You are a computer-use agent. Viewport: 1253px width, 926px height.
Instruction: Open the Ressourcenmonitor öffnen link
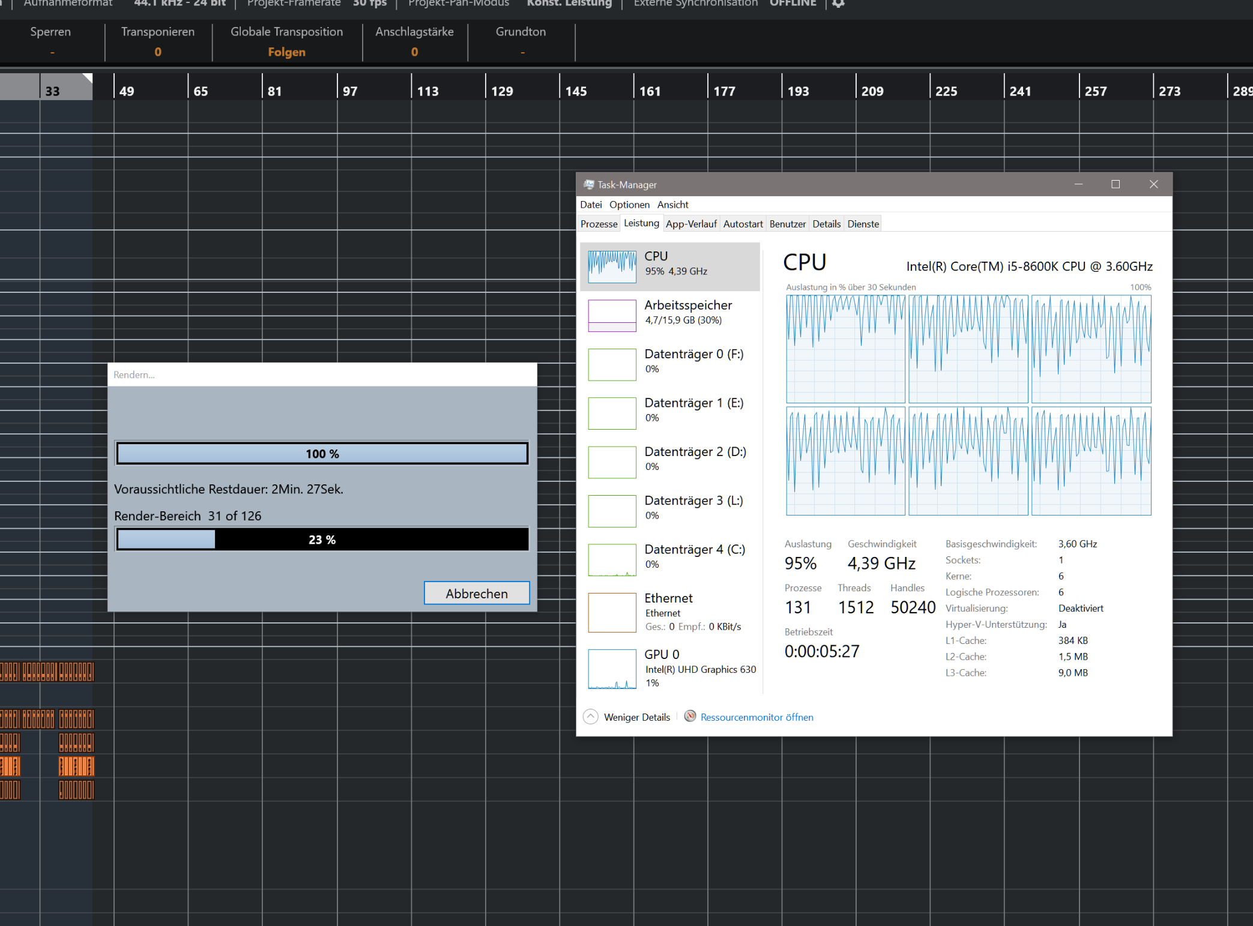tap(756, 717)
